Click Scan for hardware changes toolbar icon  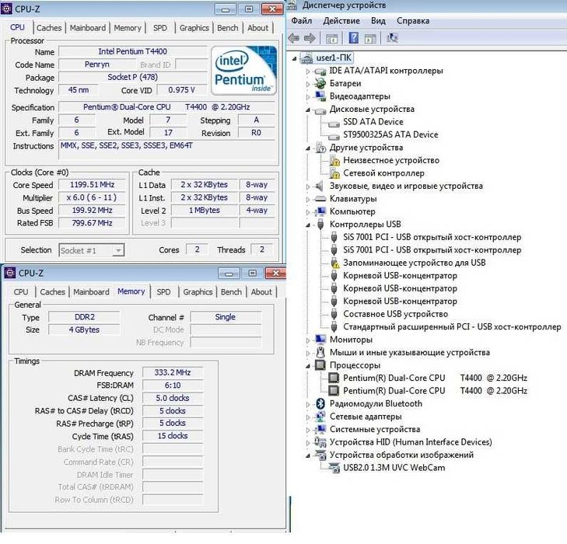pos(392,38)
